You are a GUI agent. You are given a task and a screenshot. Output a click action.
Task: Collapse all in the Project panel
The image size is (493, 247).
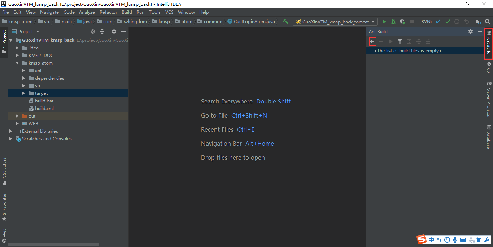tap(102, 31)
